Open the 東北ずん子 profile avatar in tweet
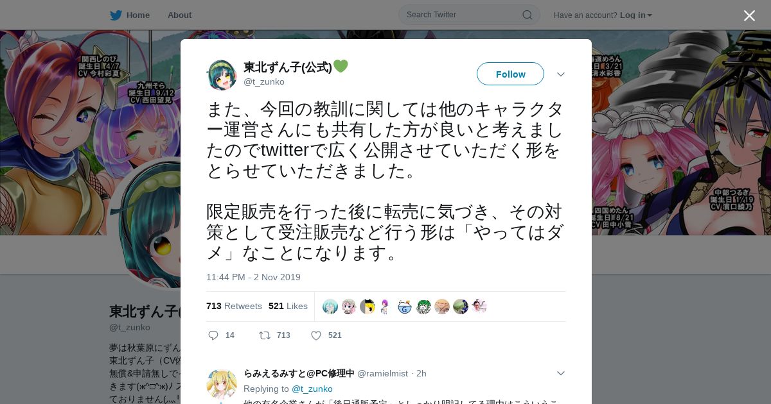Viewport: 771px width, 404px height. (x=222, y=75)
